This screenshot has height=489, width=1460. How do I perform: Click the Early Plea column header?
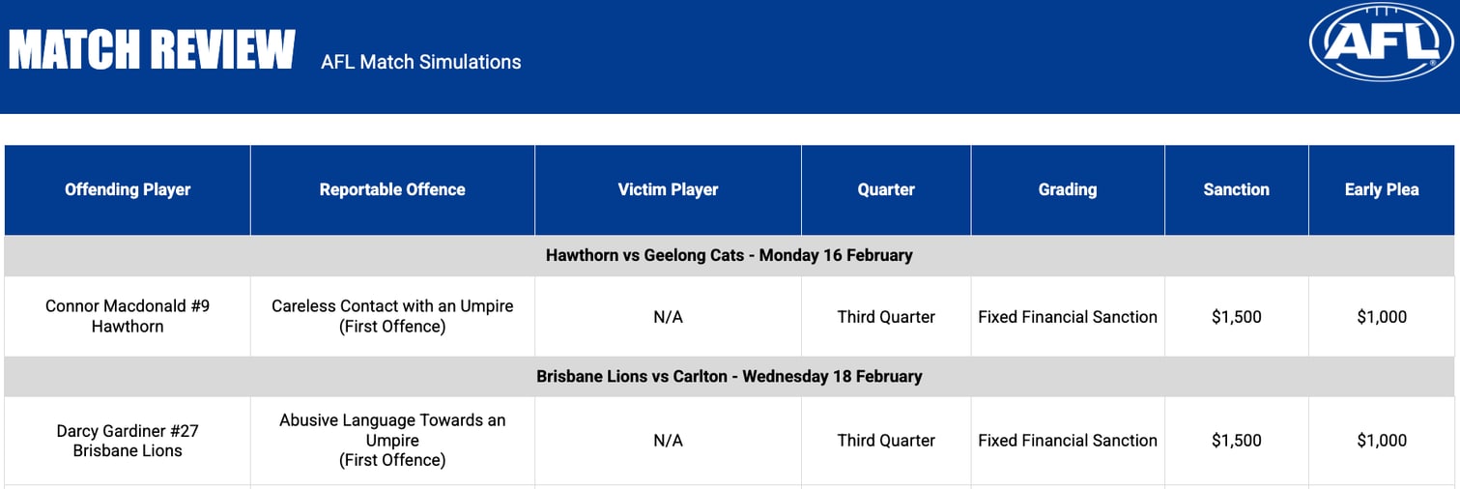1382,189
